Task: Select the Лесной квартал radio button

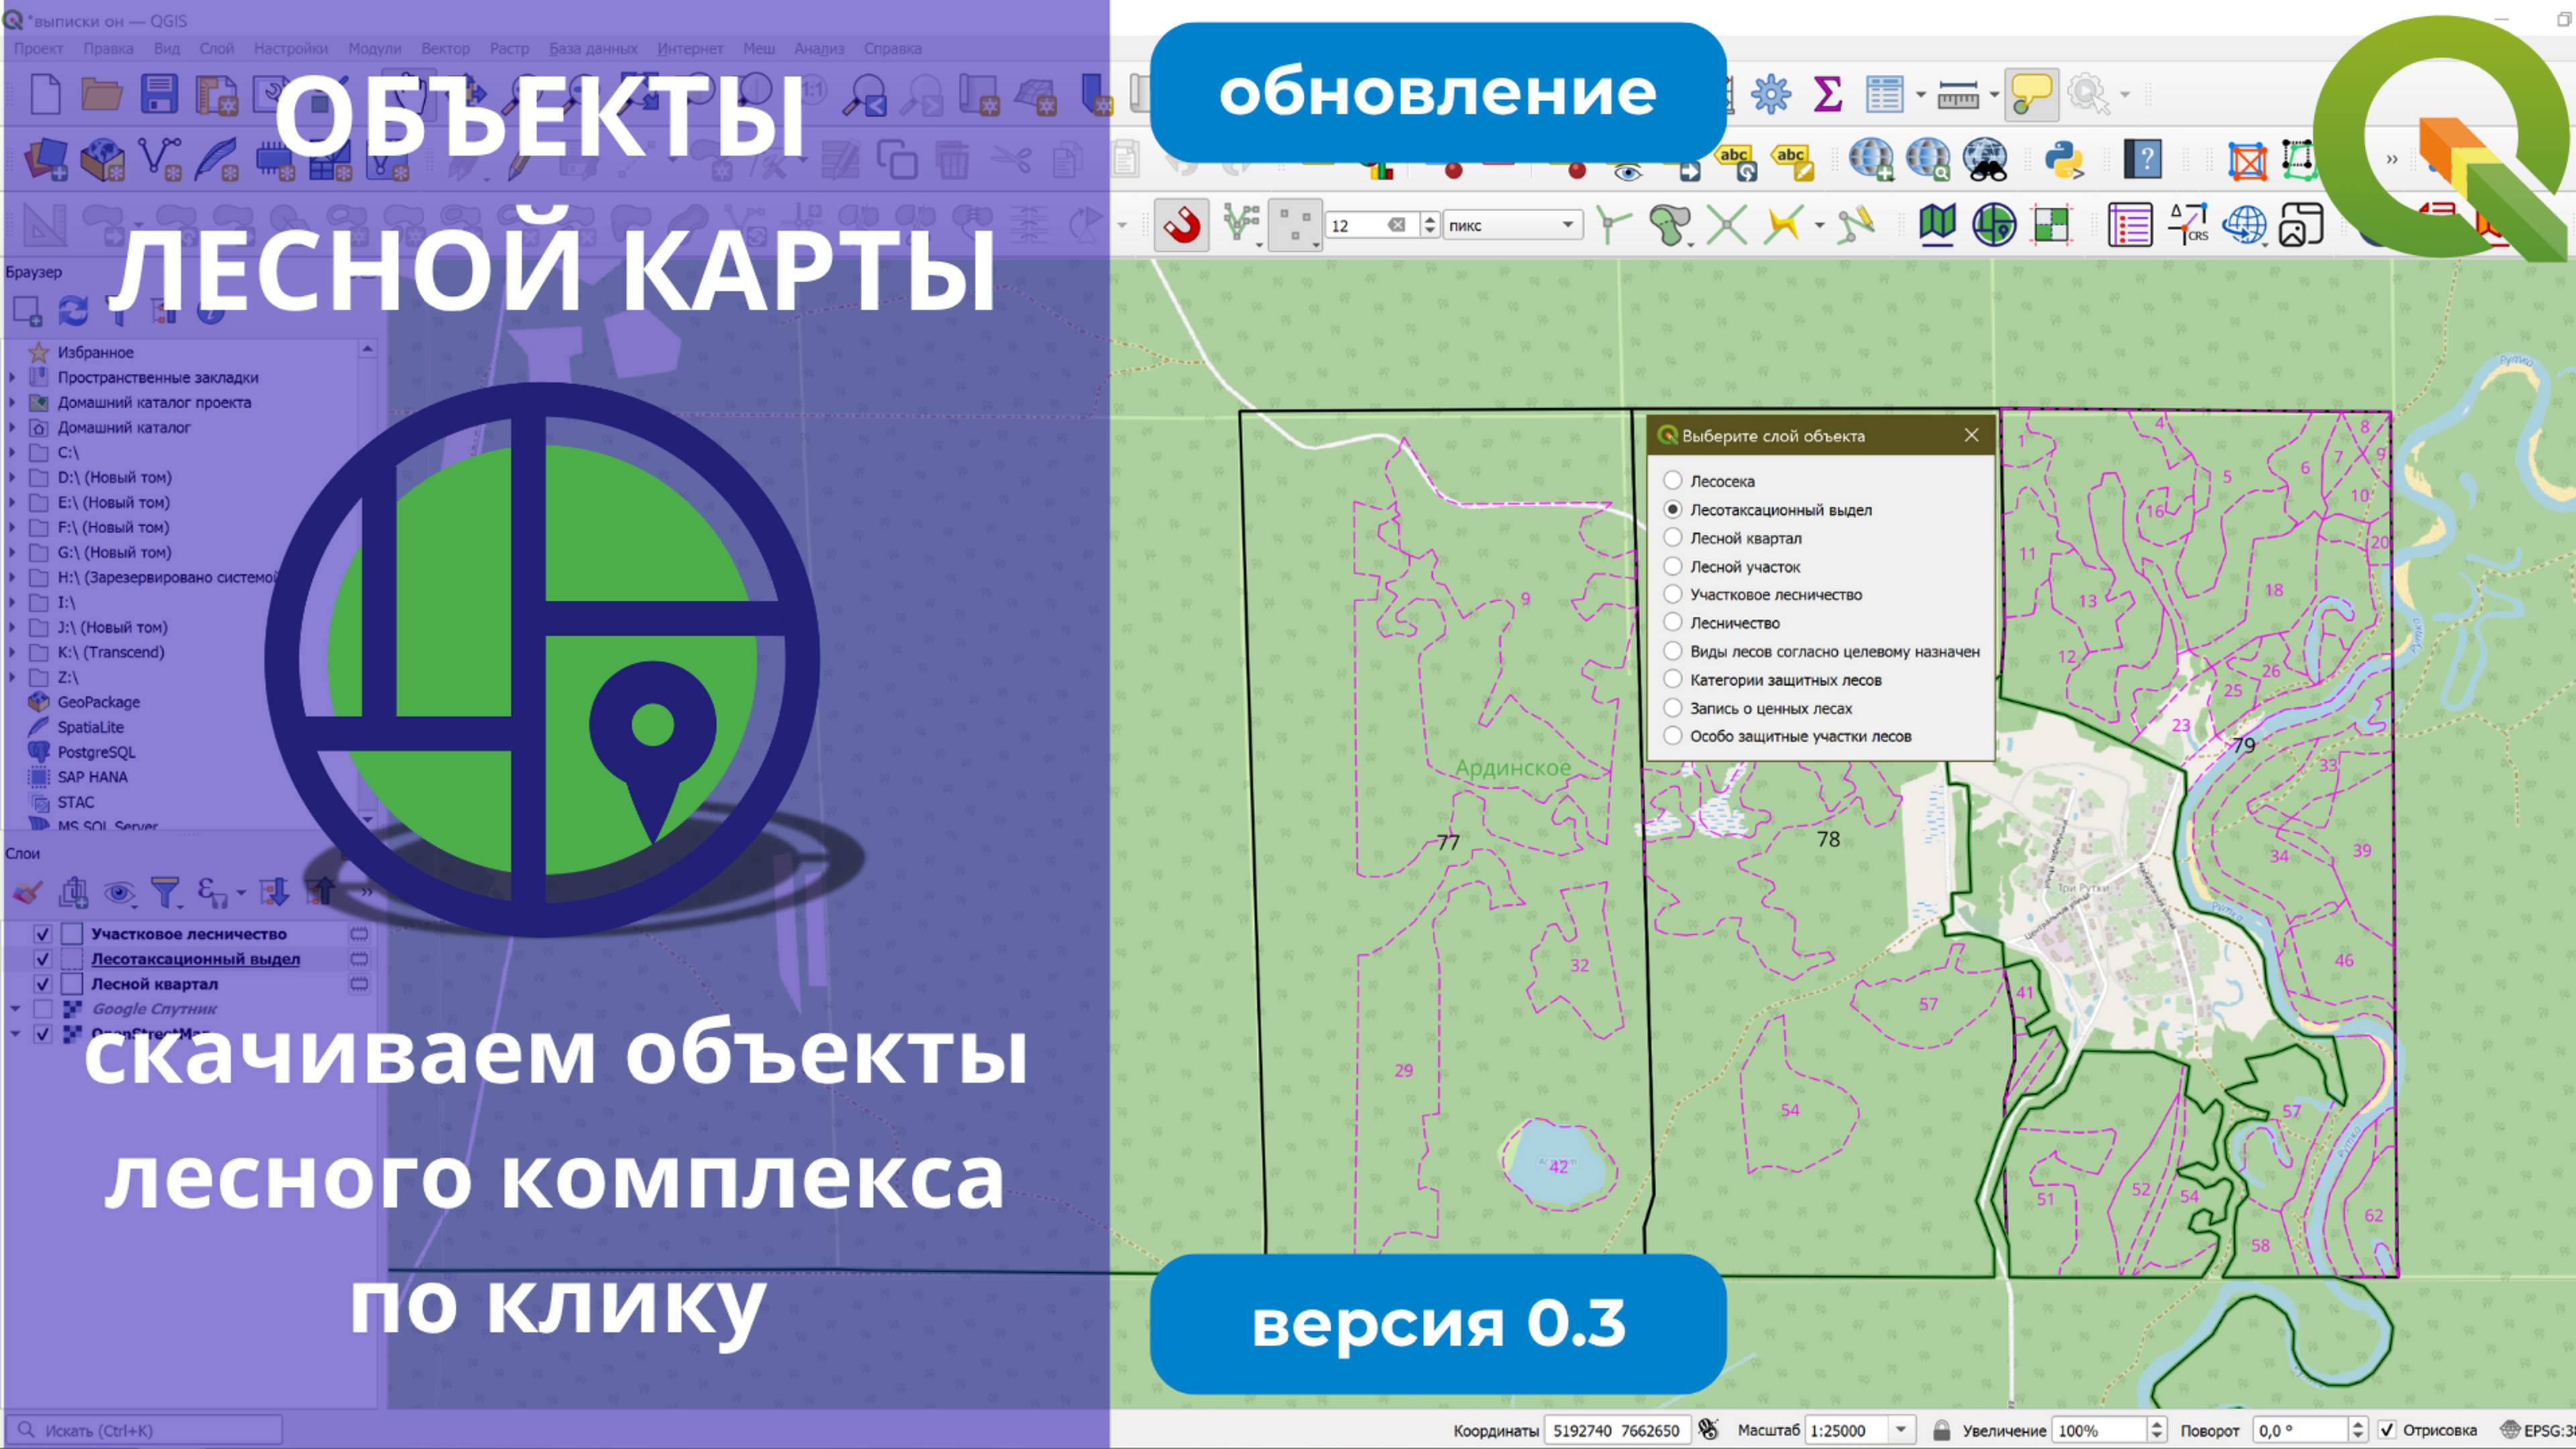Action: click(x=1674, y=538)
